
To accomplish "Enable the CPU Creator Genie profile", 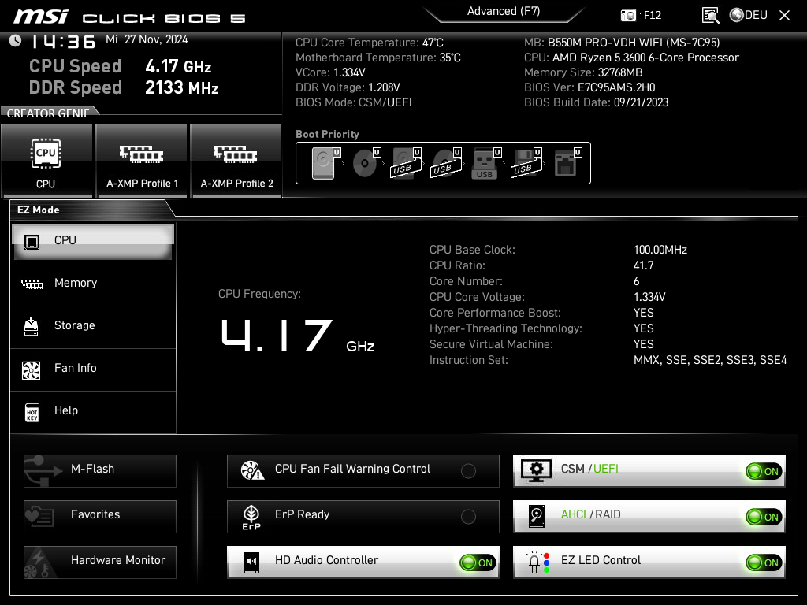I will pyautogui.click(x=46, y=161).
